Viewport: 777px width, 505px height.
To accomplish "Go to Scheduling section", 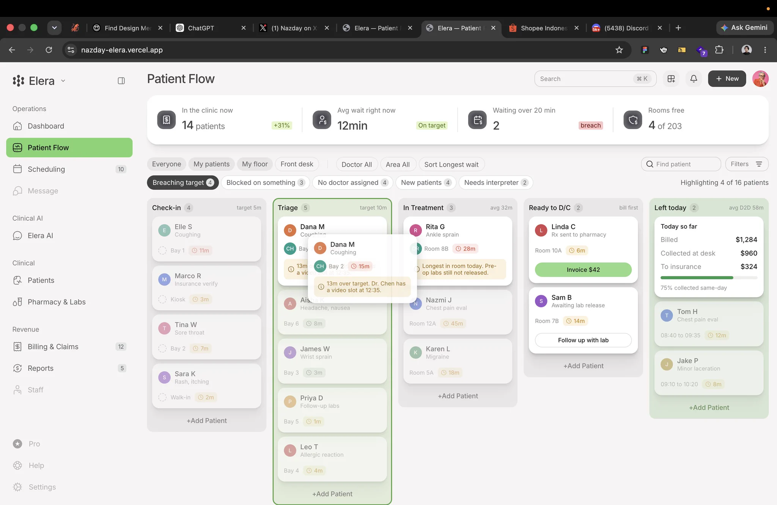I will click(x=69, y=169).
